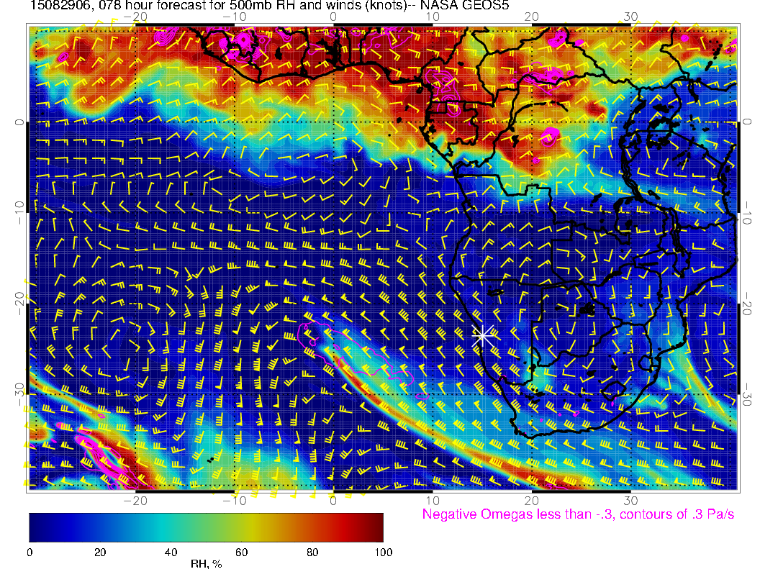Click the '20' longitude label on the top axis
Screen dimensions: 760x587
531,17
